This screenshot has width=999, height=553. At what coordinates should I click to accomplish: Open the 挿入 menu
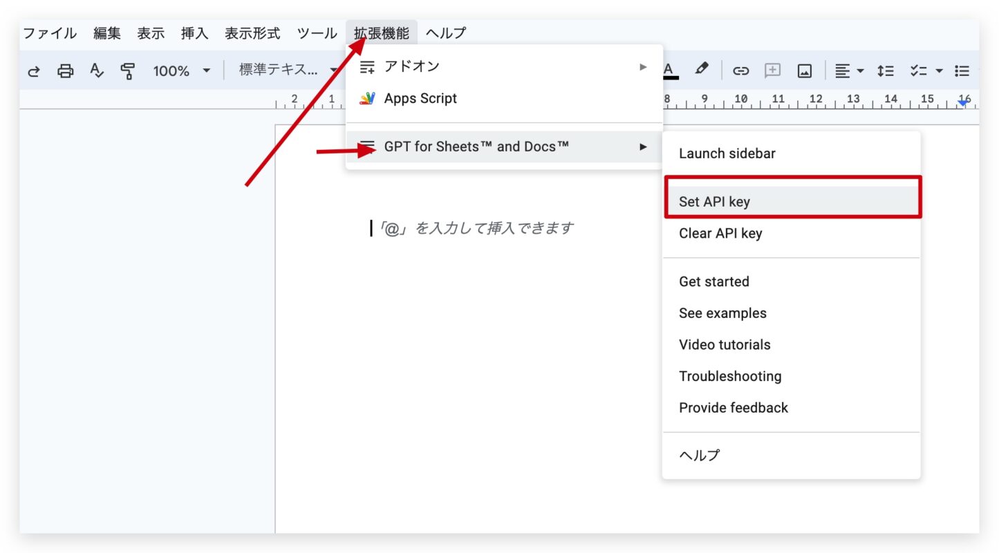pos(194,33)
